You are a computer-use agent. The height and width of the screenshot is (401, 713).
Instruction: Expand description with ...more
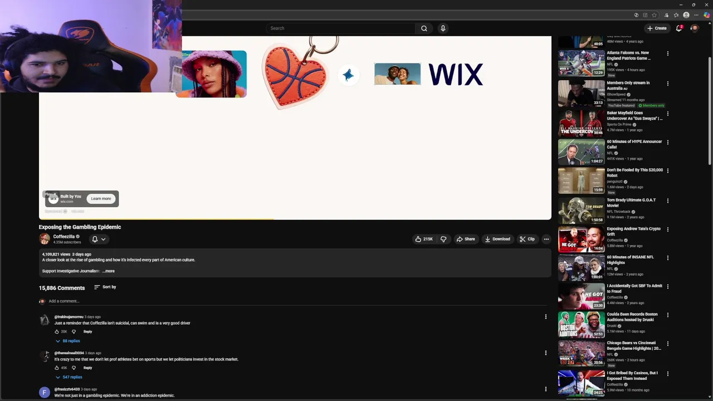(109, 271)
